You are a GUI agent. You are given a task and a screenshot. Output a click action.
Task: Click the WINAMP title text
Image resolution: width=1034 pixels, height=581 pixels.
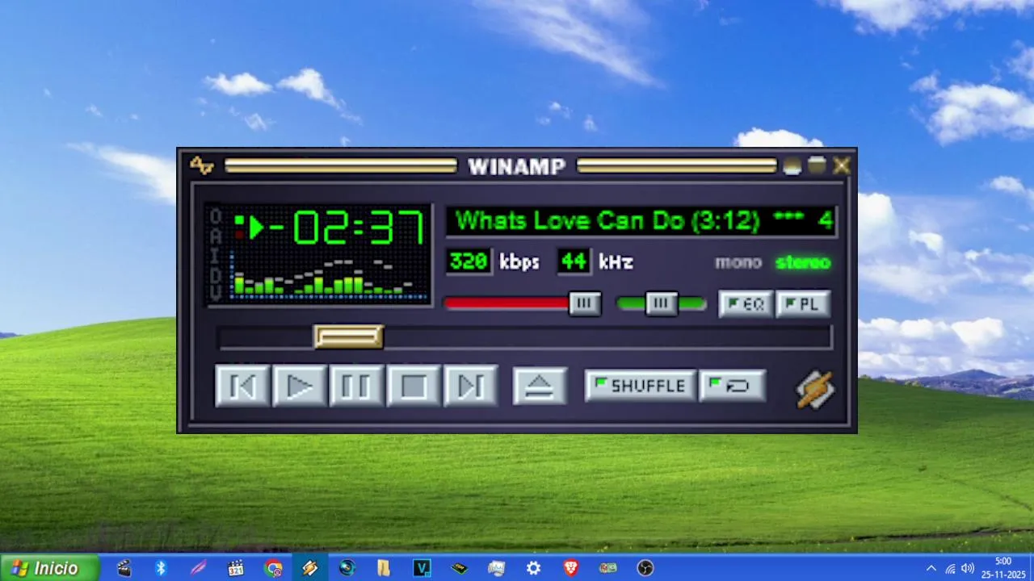517,166
